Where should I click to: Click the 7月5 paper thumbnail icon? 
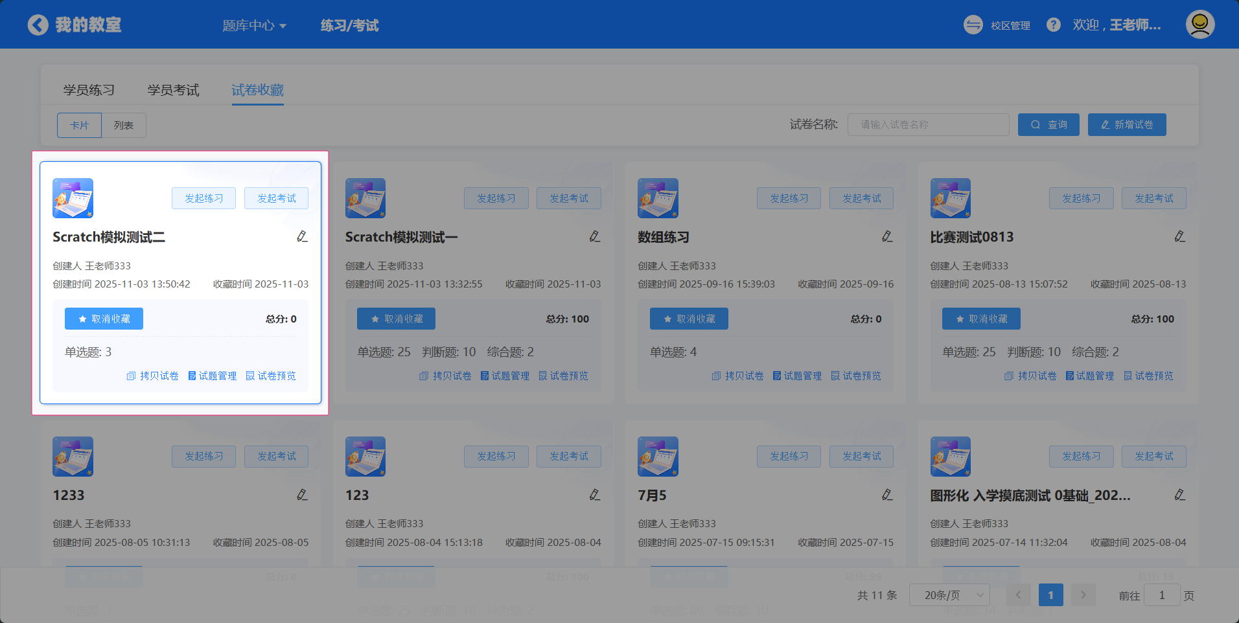click(x=658, y=457)
